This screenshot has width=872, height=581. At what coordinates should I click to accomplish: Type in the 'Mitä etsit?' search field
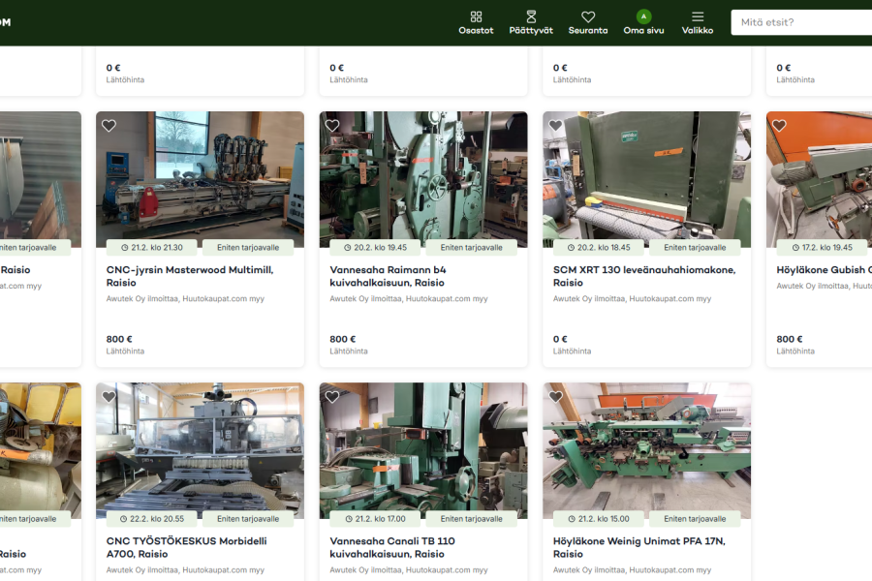(x=799, y=22)
